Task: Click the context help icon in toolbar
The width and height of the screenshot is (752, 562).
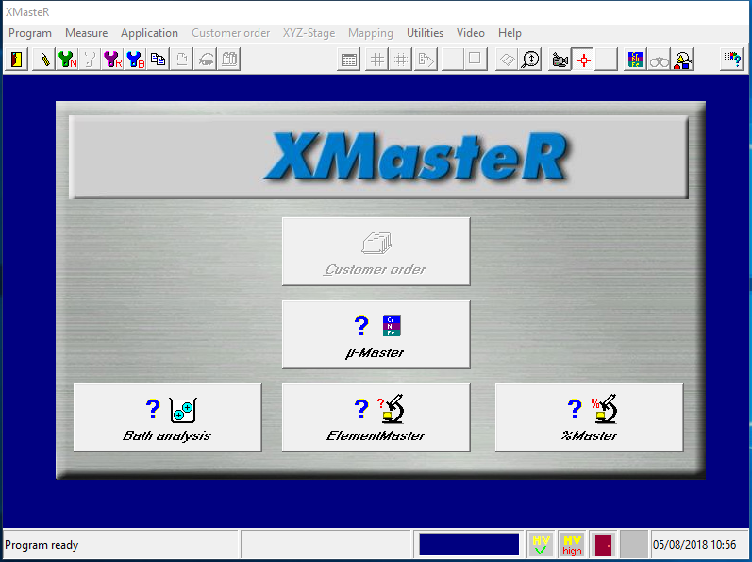Action: (x=732, y=60)
